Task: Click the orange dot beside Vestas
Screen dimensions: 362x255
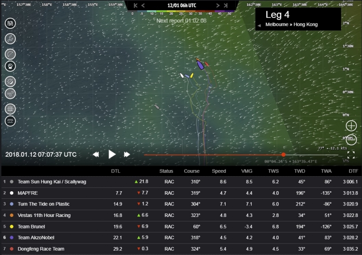Action: click(12, 215)
